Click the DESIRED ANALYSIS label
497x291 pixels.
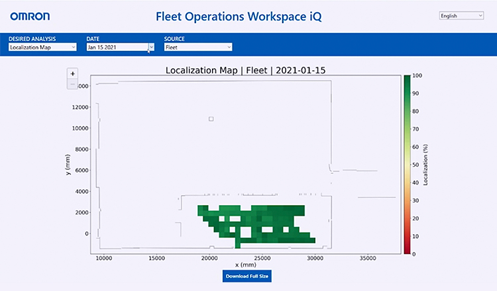point(32,39)
